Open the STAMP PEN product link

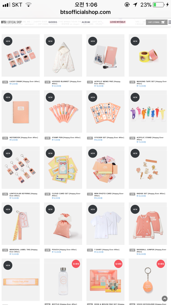pos(66,137)
